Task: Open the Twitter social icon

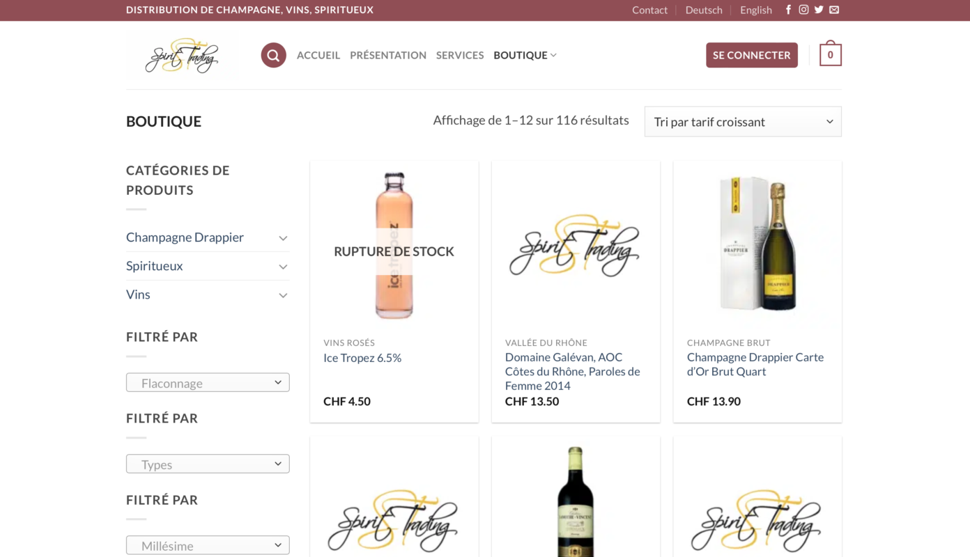Action: (819, 10)
